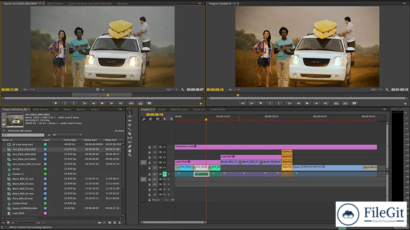410x230 pixels.
Task: Switch to Metadata tab
Action: (122, 4)
